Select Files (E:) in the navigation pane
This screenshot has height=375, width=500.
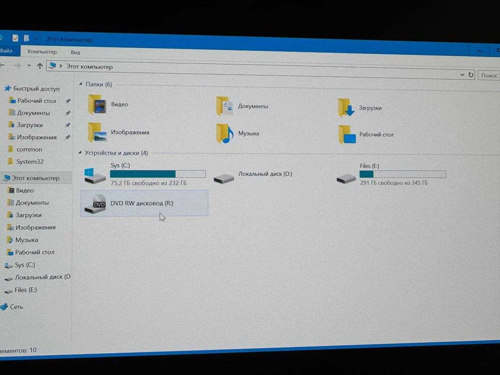coord(26,290)
